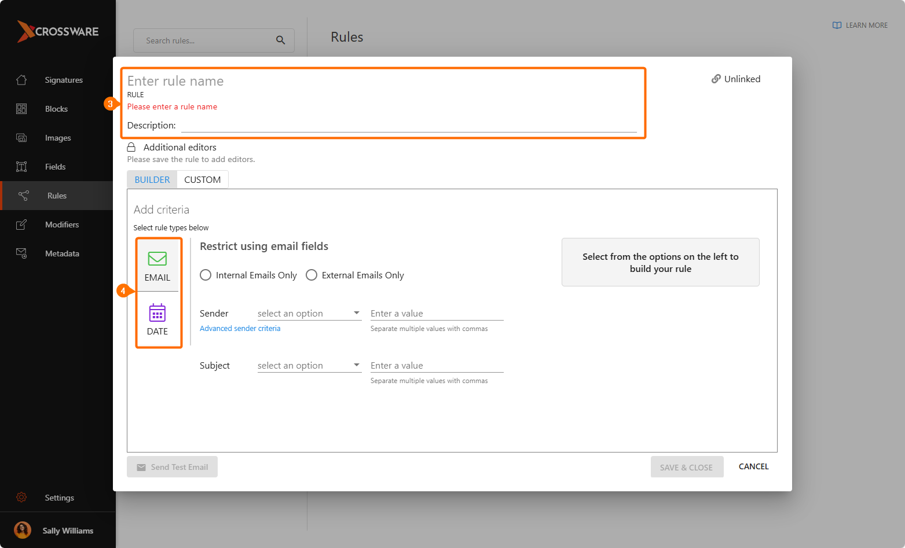Open the LEARN MORE link
Screen dimensions: 905x548
860,25
